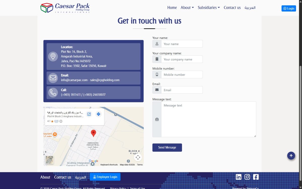Click the location pin icon
This screenshot has width=302, height=189.
53,56
